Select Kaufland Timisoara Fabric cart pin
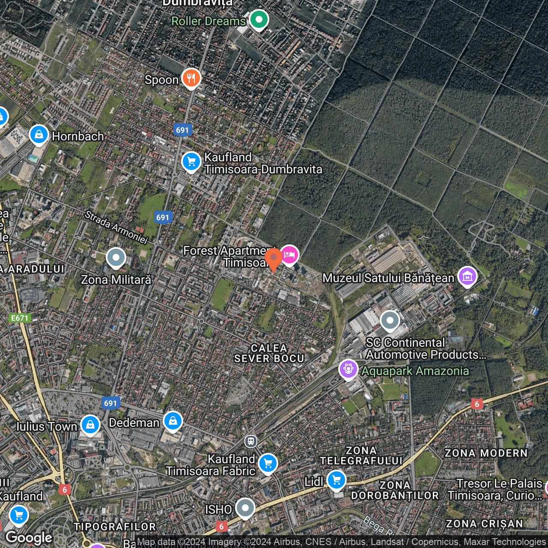The width and height of the screenshot is (548, 548). pyautogui.click(x=268, y=464)
